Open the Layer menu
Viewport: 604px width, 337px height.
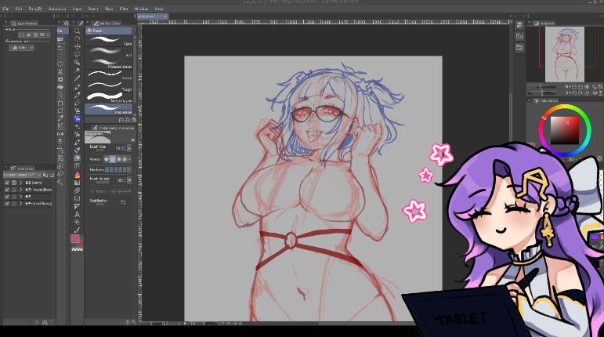[77, 9]
